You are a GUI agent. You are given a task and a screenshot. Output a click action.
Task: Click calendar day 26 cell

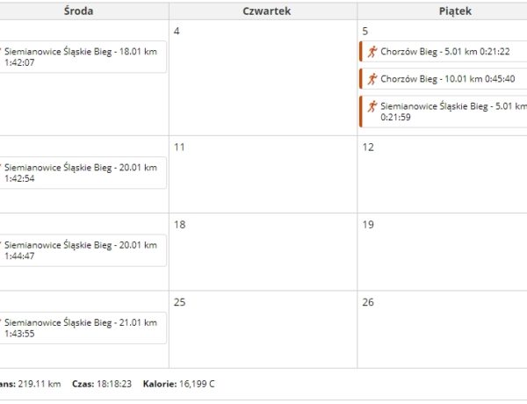443,329
